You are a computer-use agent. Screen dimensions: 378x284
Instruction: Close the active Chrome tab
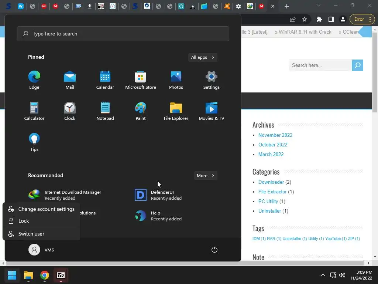(x=273, y=7)
